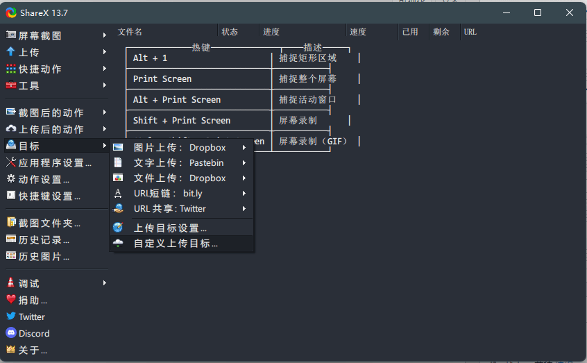Image resolution: width=587 pixels, height=363 pixels.
Task: Click the task settings gear icon
Action: coord(11,178)
